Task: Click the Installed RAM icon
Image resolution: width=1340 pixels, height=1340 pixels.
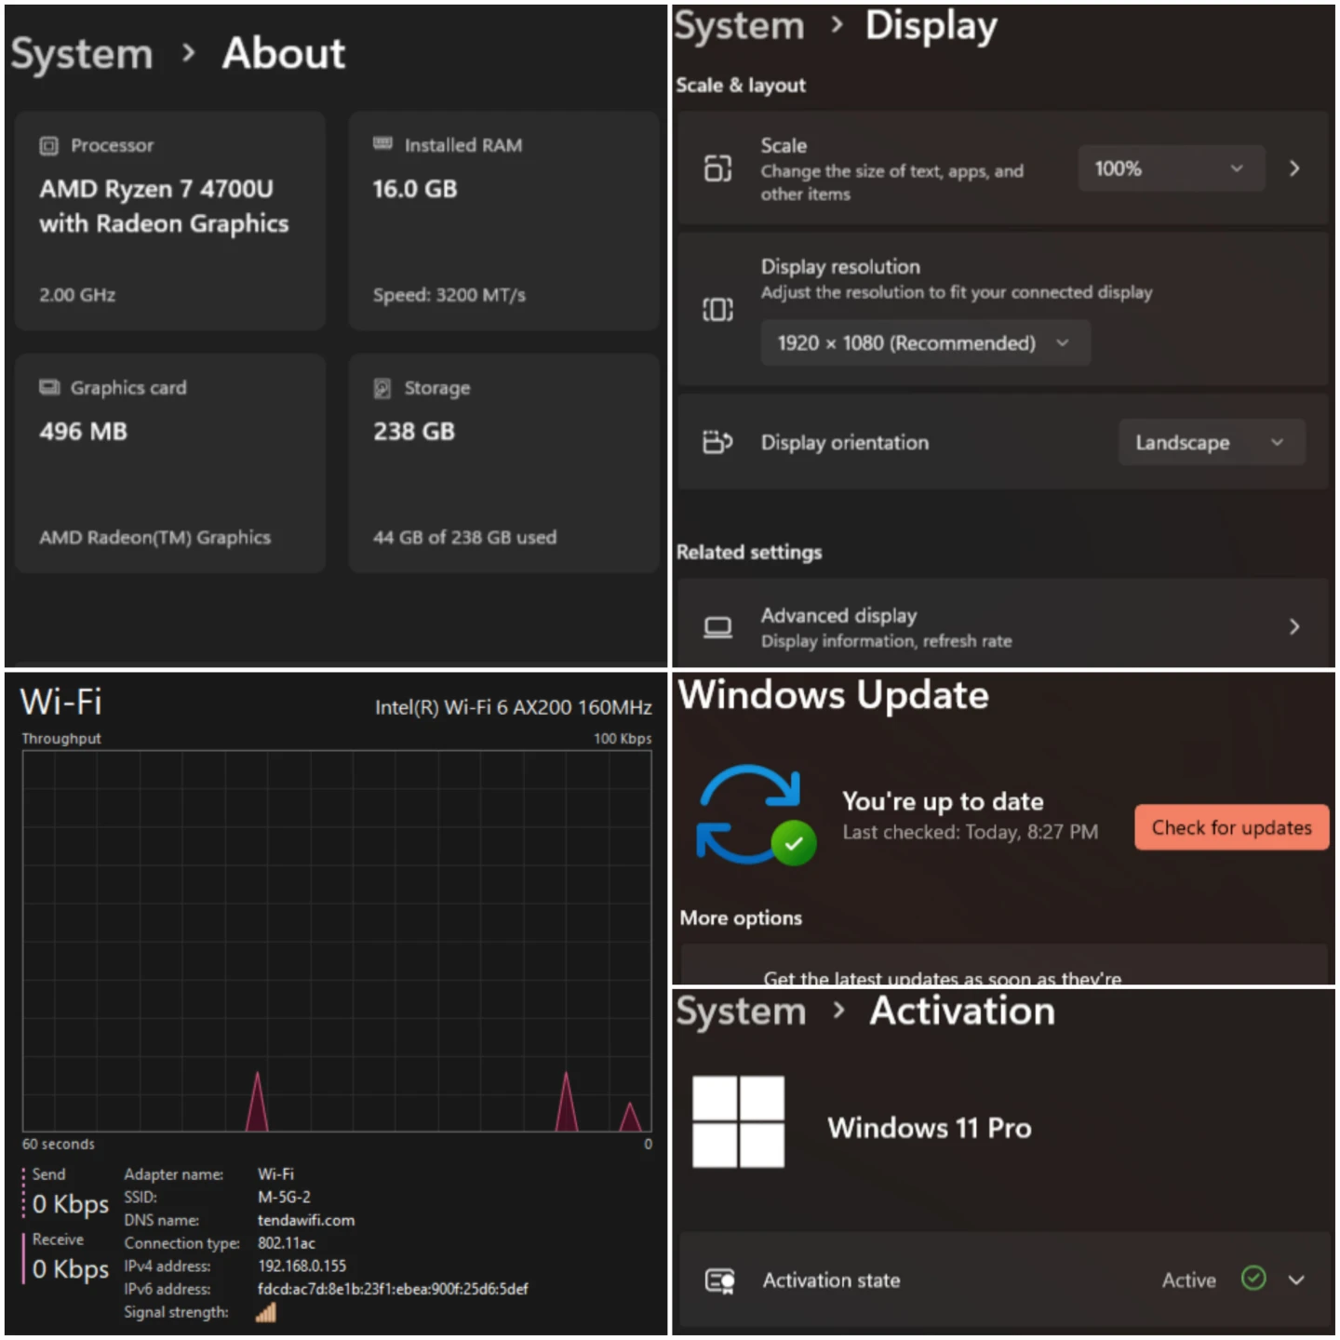Action: click(382, 143)
